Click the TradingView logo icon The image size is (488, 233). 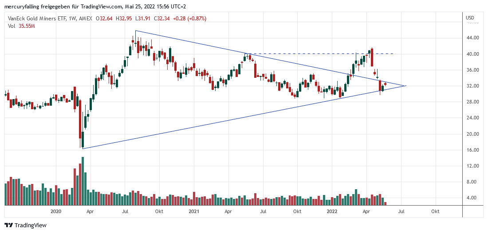[8, 225]
